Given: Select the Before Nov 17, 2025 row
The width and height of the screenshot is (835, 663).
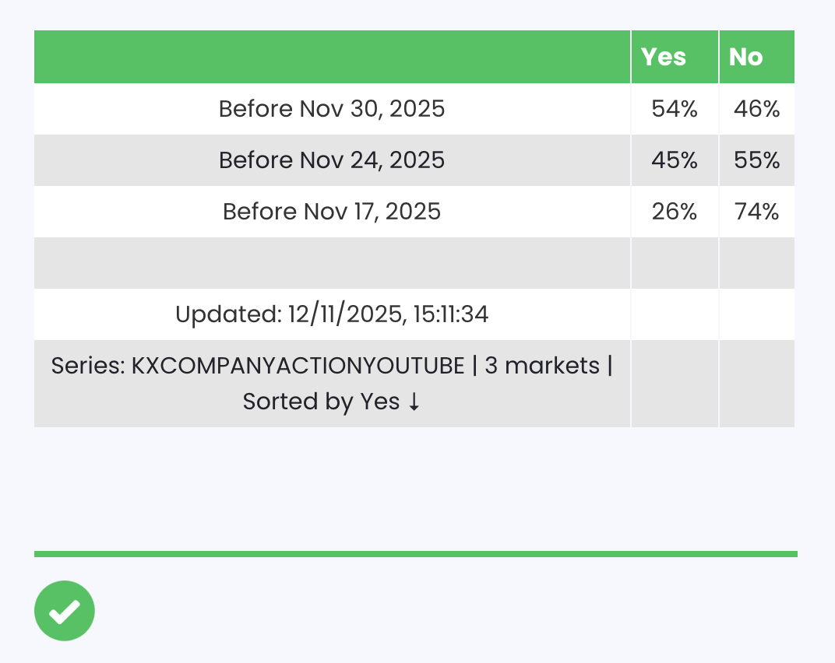Looking at the screenshot, I should (332, 212).
